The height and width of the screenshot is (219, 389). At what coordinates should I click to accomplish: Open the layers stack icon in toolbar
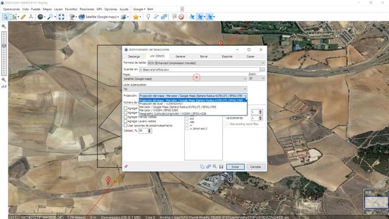pyautogui.click(x=123, y=16)
